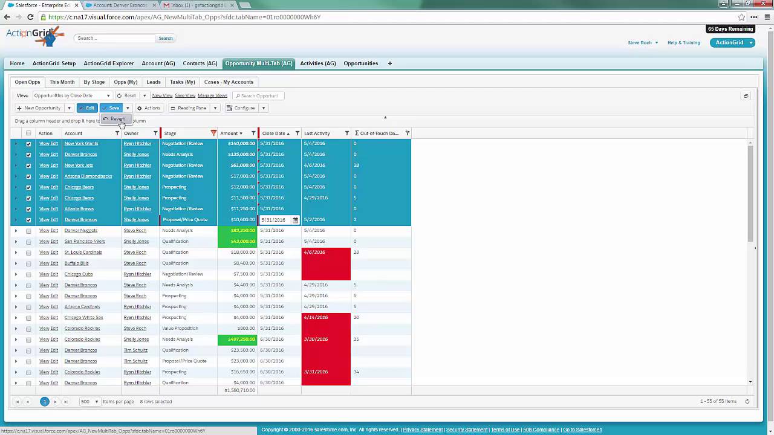Add a new tab with the plus icon
Screen dimensions: 774x435
pos(389,63)
